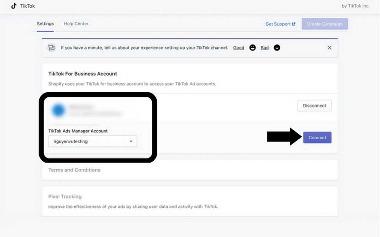This screenshot has height=237, width=380.
Task: Expand the Pixel Tracking section
Action: click(x=65, y=197)
